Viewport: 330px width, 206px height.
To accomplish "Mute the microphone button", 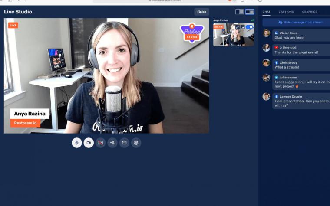I will pyautogui.click(x=77, y=143).
